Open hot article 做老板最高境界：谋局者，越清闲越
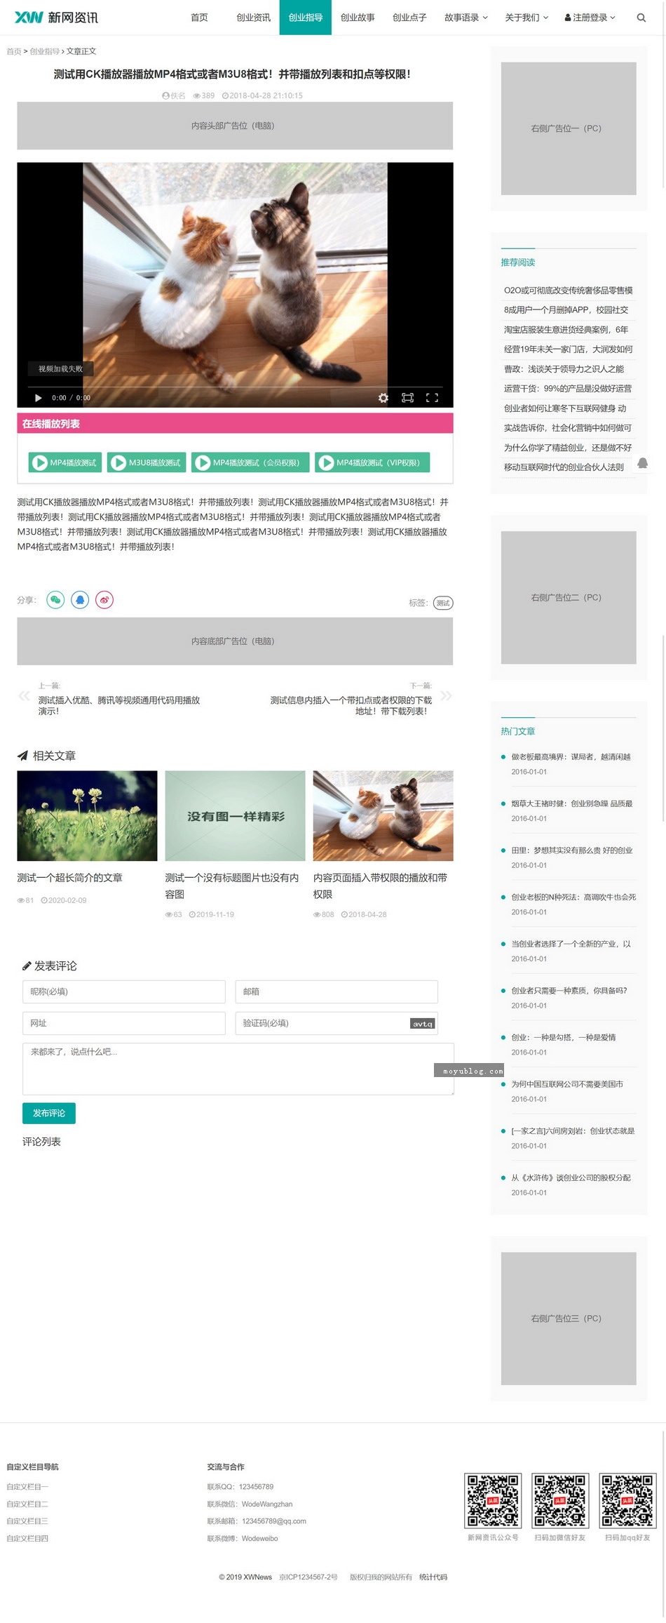The image size is (666, 1623). pos(571,756)
